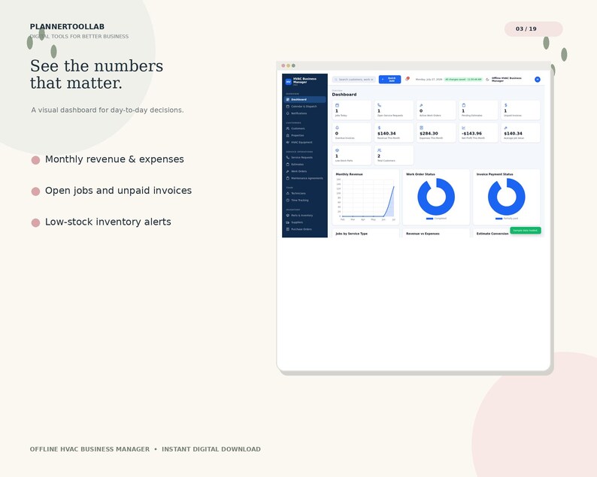
Task: Click the Revenue vs Expenses heading
Action: tap(423, 234)
